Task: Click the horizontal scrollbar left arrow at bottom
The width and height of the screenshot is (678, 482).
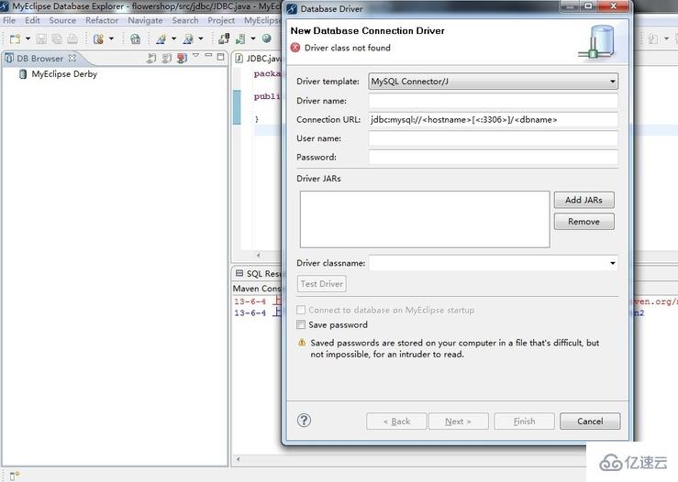Action: tap(238, 459)
